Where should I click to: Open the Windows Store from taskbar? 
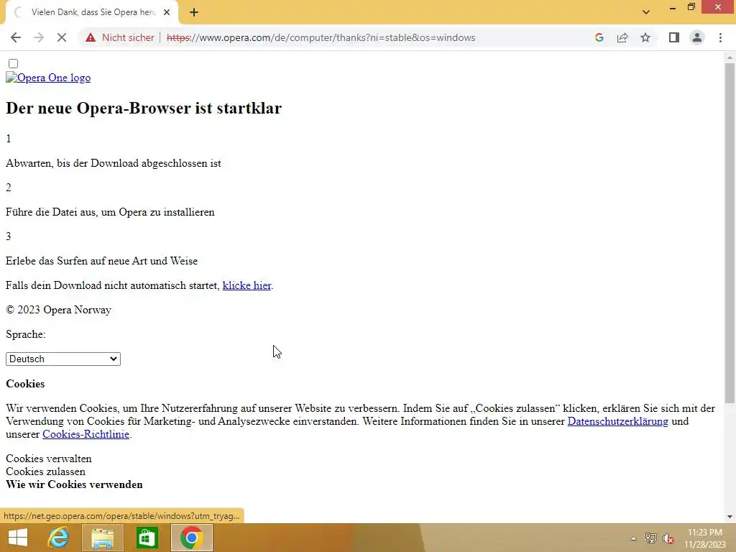[147, 538]
